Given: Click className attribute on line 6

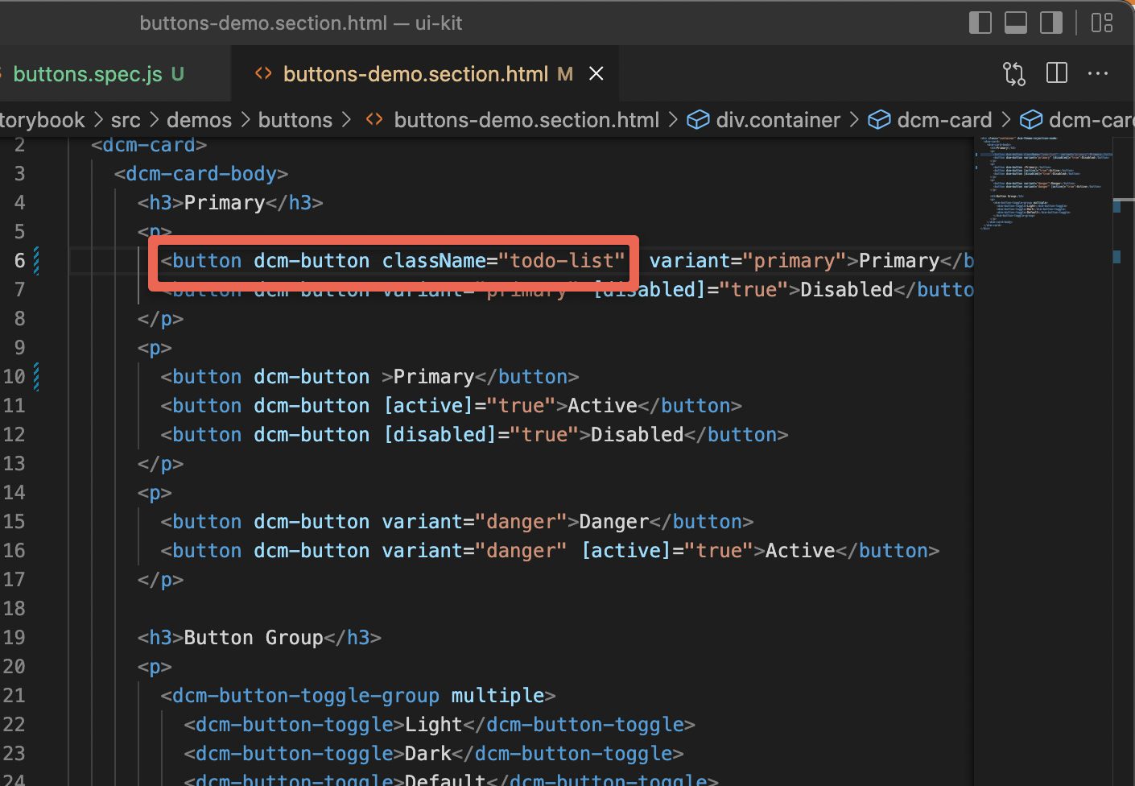Looking at the screenshot, I should 434,261.
